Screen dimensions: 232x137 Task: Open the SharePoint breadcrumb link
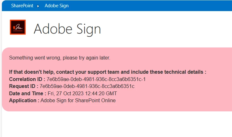click(x=22, y=6)
